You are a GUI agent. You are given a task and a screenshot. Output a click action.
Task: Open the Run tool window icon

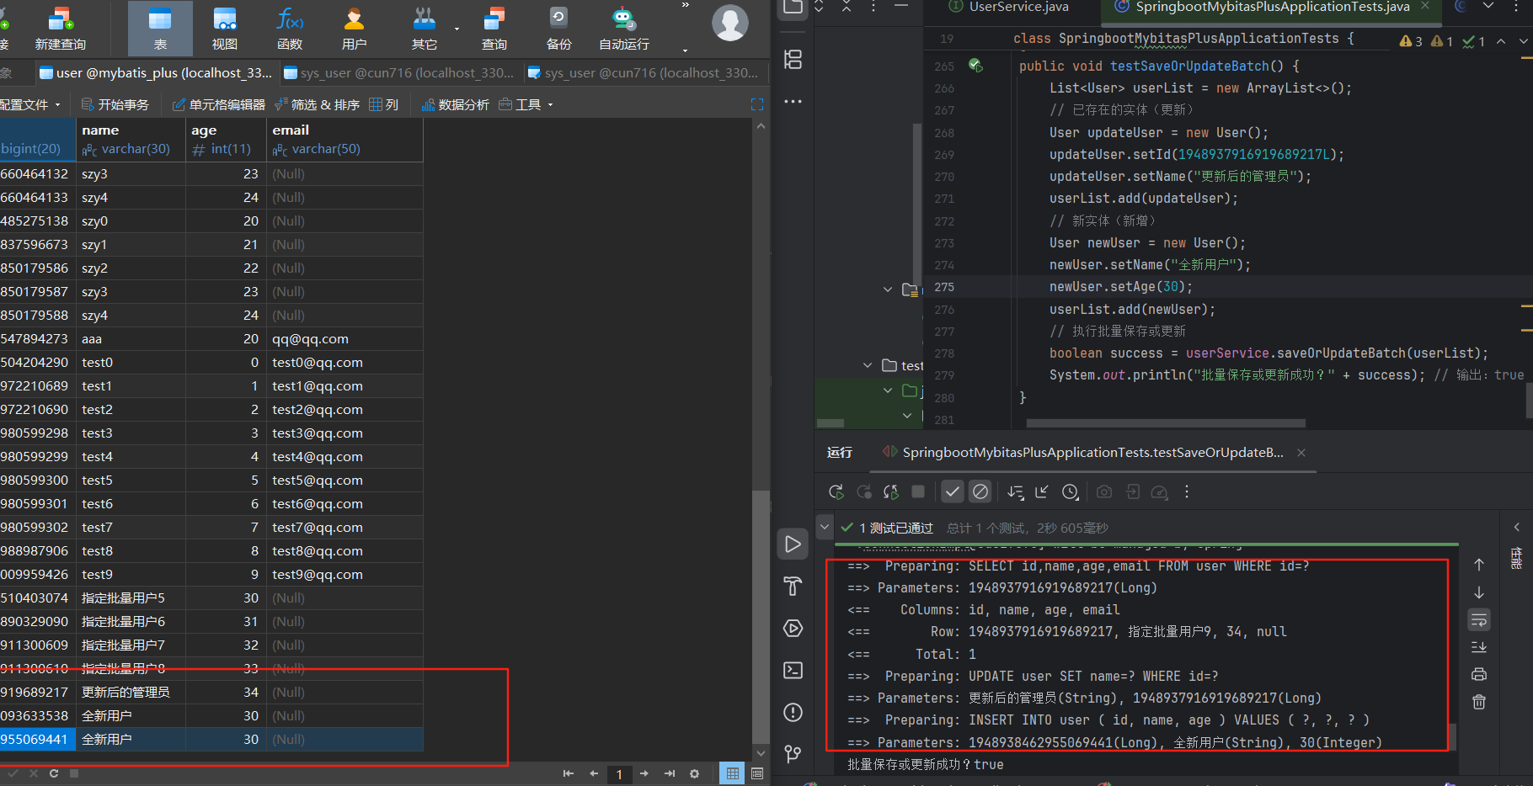click(x=793, y=544)
